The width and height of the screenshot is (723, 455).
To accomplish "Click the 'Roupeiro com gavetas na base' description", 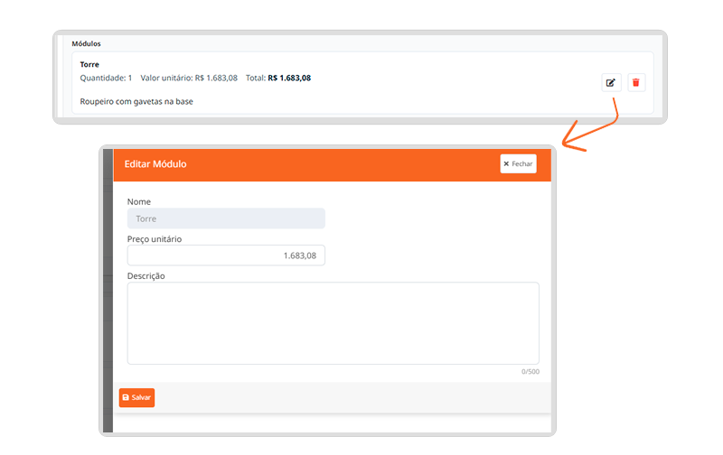I will pos(136,101).
